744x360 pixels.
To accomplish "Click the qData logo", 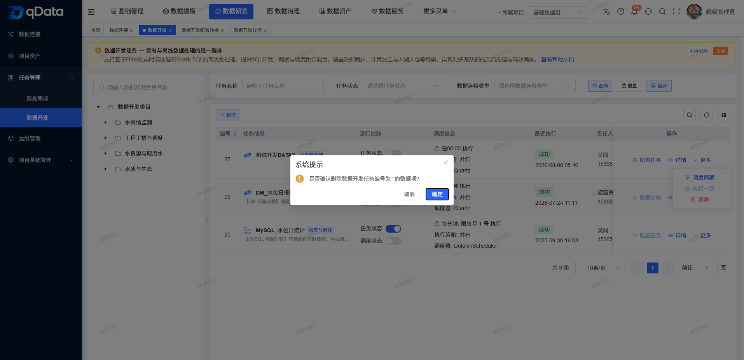I will 35,12.
